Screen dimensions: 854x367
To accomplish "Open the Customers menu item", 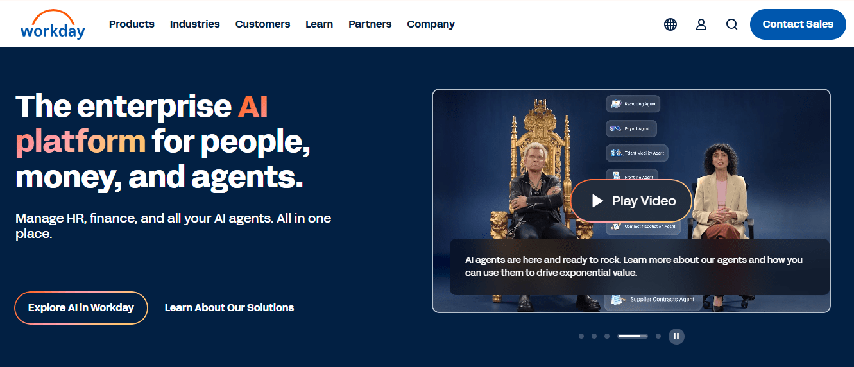I will click(x=262, y=24).
